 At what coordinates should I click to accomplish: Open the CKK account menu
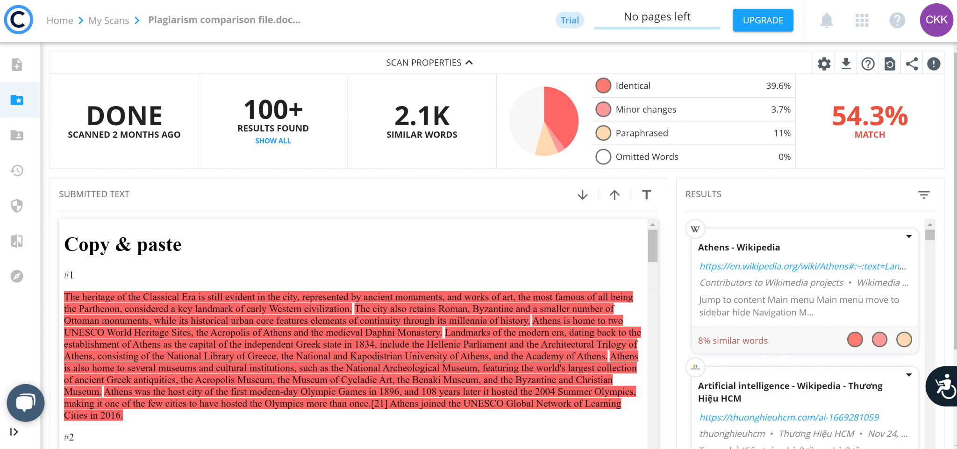pyautogui.click(x=936, y=20)
